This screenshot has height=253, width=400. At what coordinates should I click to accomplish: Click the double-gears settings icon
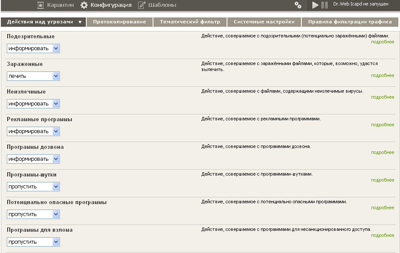[298, 5]
